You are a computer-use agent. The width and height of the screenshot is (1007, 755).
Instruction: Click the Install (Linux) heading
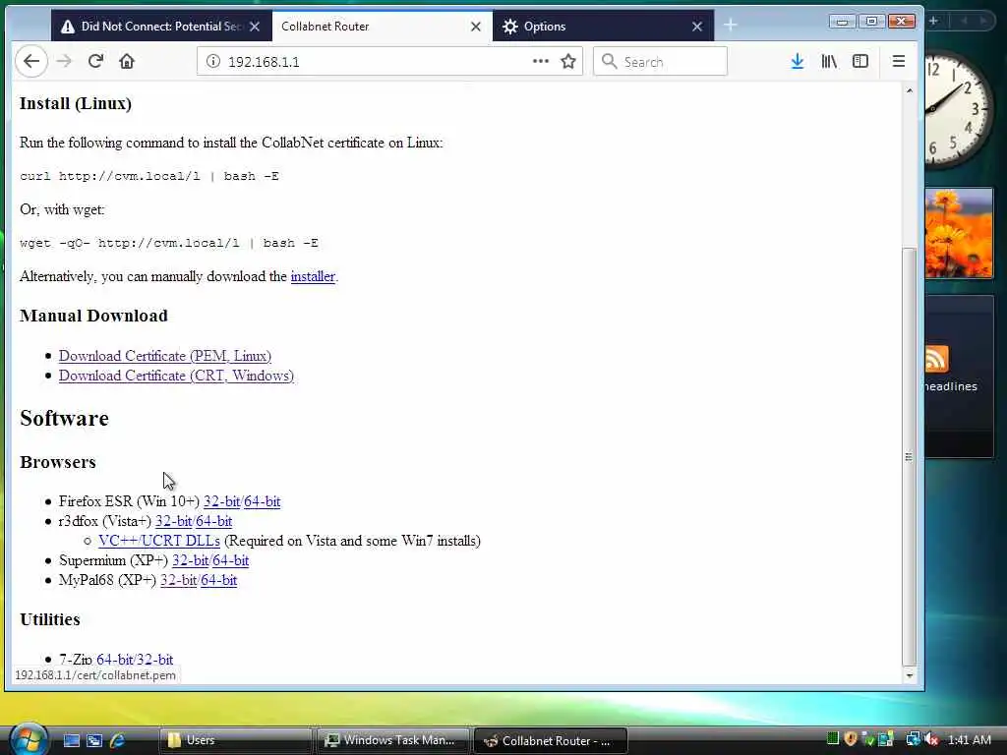click(x=76, y=103)
